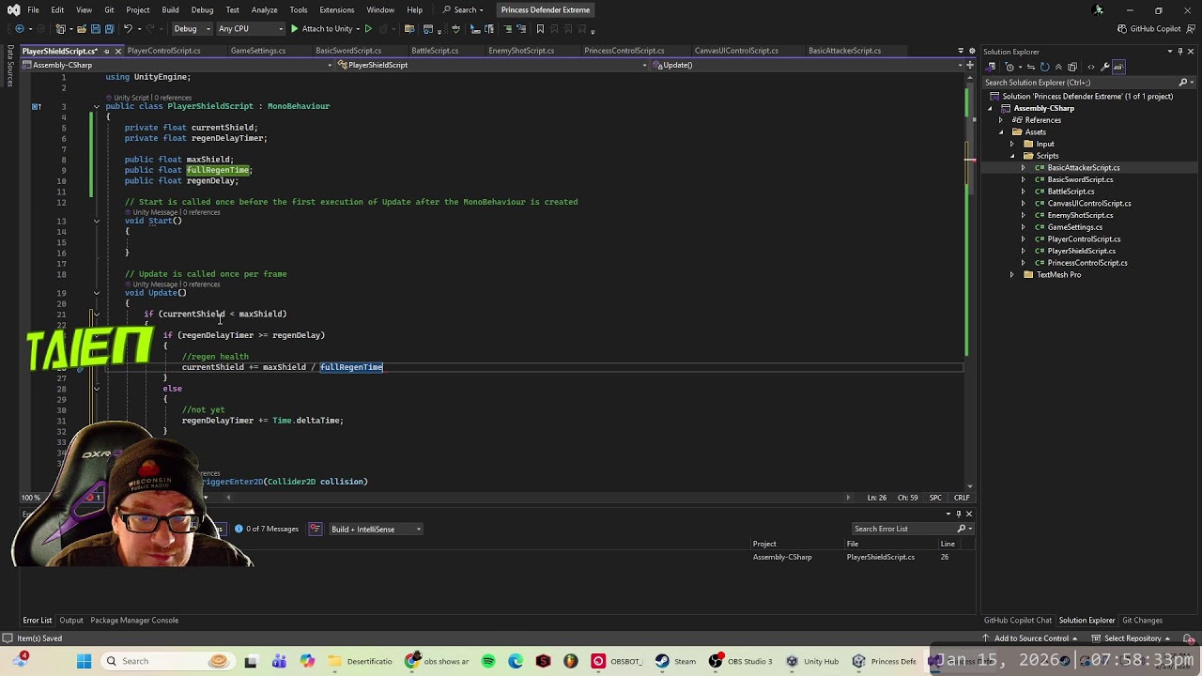Click the View Code icon in Solution Explorer
Screen dimensions: 1202x676
(1089, 67)
